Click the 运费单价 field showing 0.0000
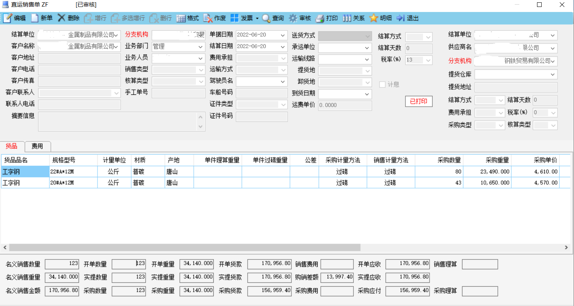Image resolution: width=574 pixels, height=306 pixels. coord(345,106)
